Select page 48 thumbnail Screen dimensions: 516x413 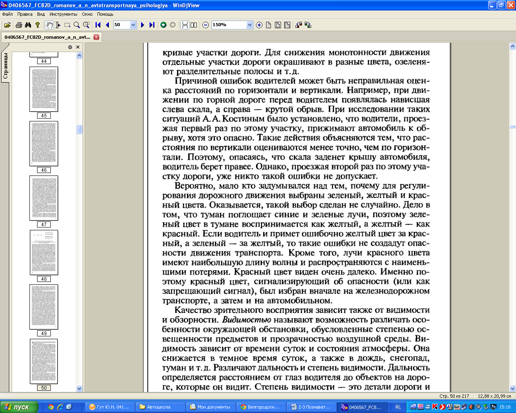44,252
